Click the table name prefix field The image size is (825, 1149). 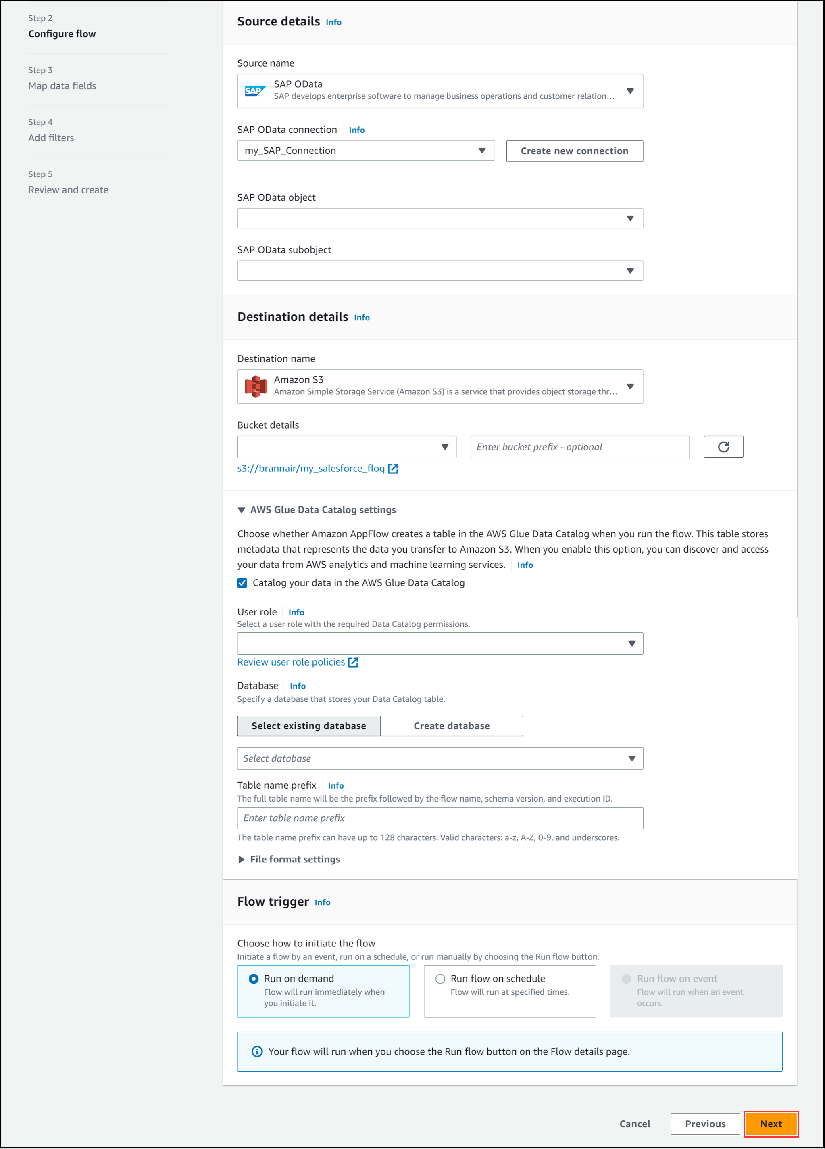point(440,818)
